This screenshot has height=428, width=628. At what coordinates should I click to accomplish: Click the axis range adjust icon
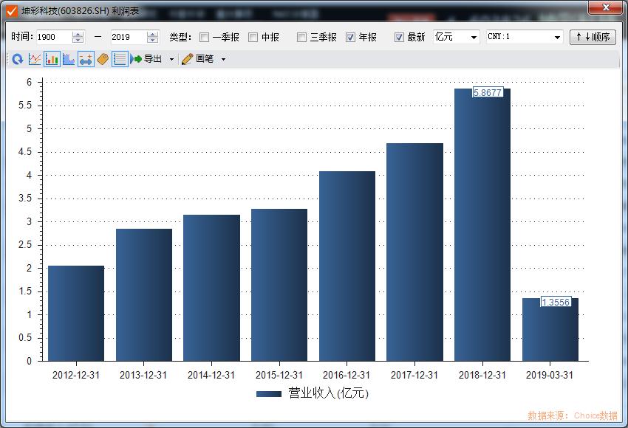pyautogui.click(x=86, y=59)
